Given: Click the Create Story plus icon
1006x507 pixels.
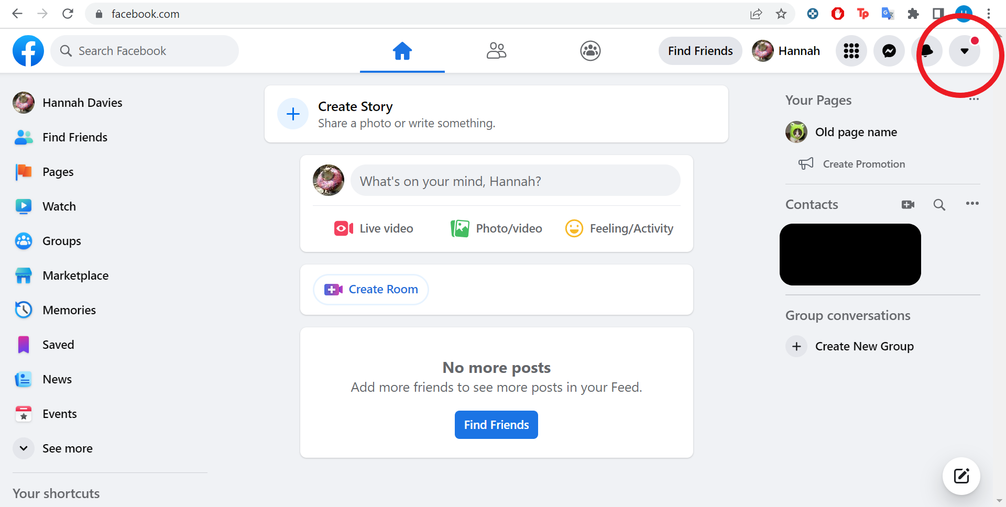Looking at the screenshot, I should [x=293, y=114].
